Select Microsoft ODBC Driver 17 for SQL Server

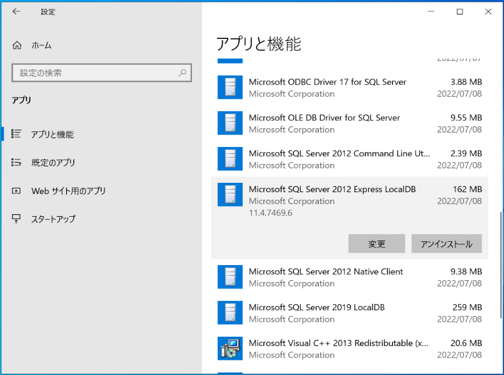350,87
